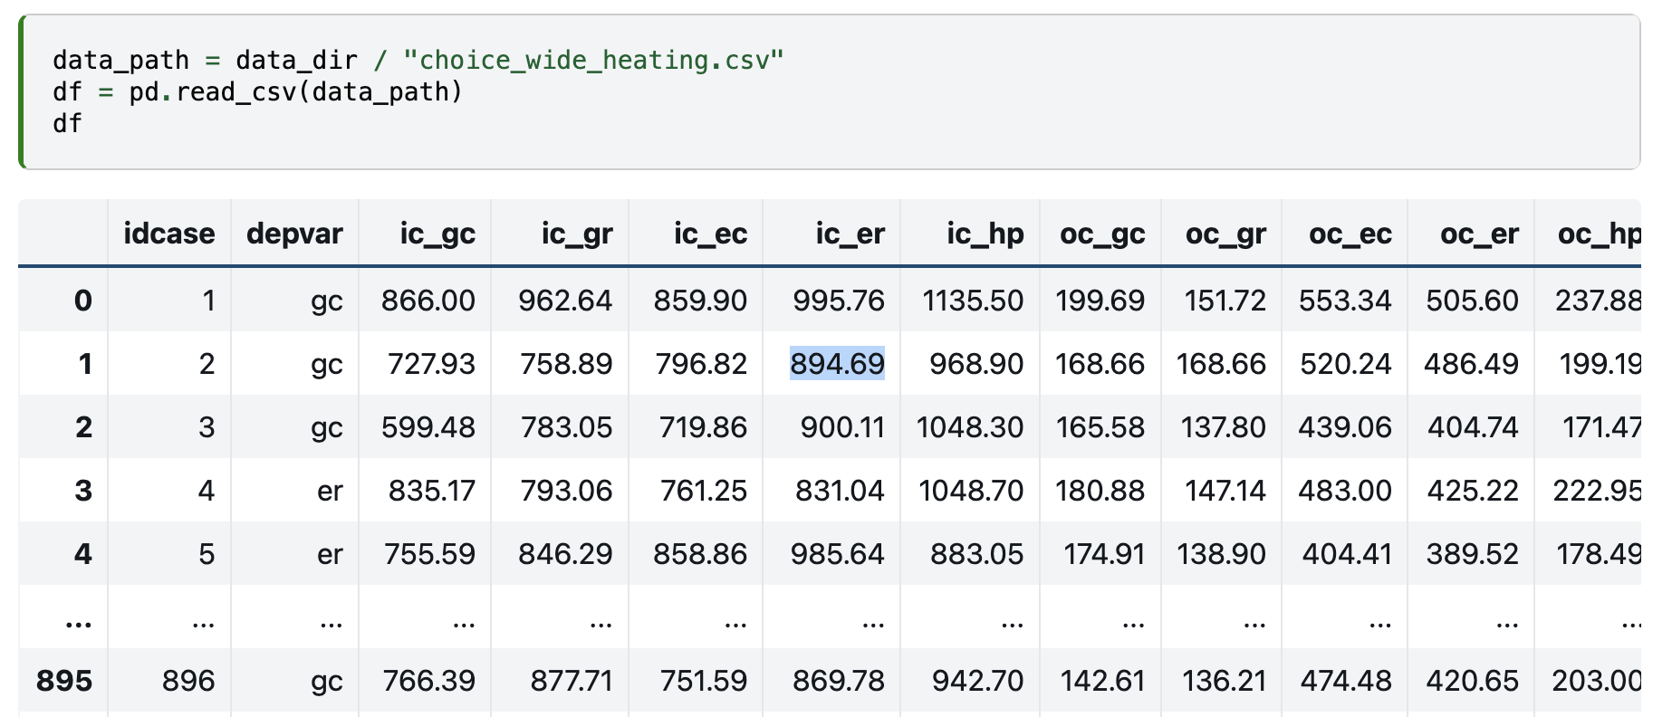Image resolution: width=1672 pixels, height=717 pixels.
Task: Select the ic_er column header
Action: (x=850, y=234)
